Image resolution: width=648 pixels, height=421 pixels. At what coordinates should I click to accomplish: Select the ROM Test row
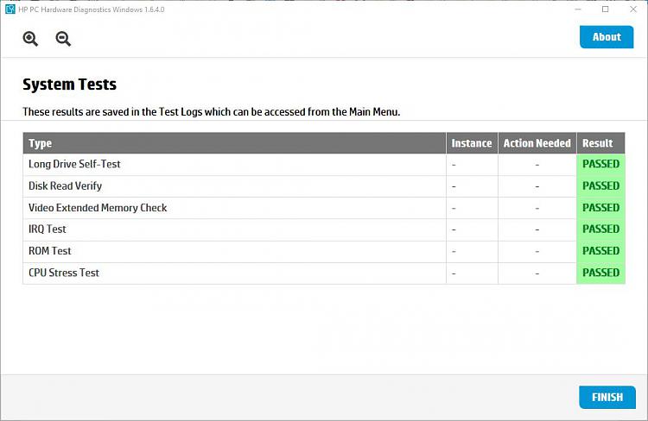(324, 251)
